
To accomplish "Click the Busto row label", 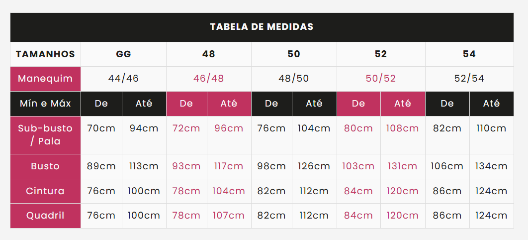I will (x=45, y=166).
